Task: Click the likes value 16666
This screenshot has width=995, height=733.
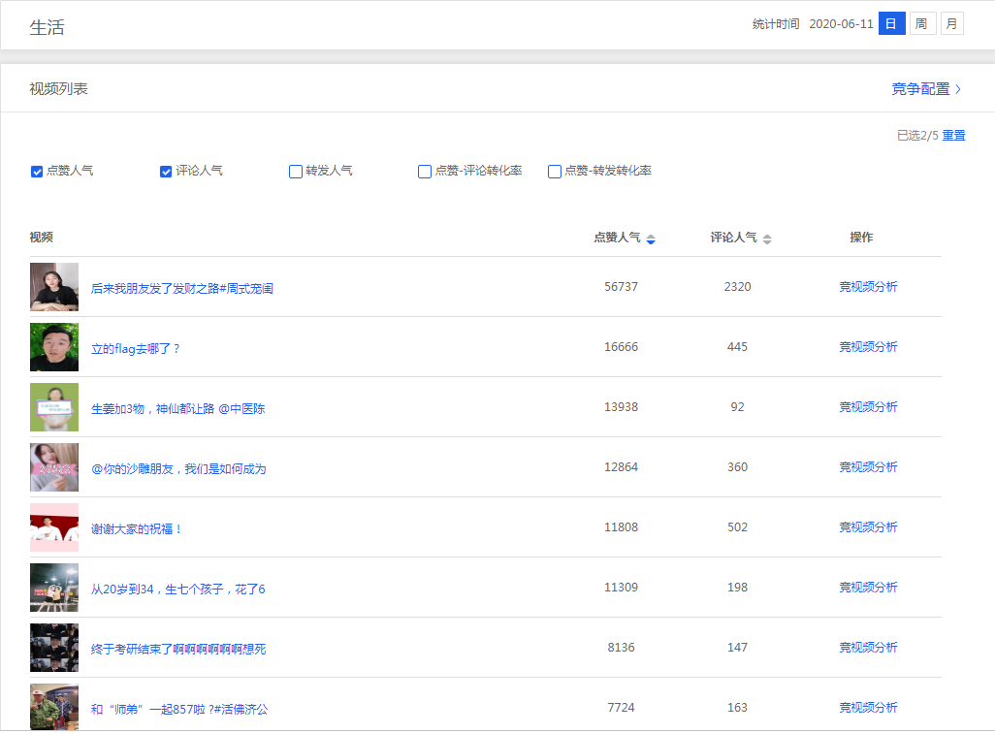Action: coord(622,347)
